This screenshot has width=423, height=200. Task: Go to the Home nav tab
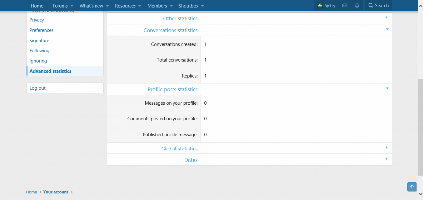37,6
